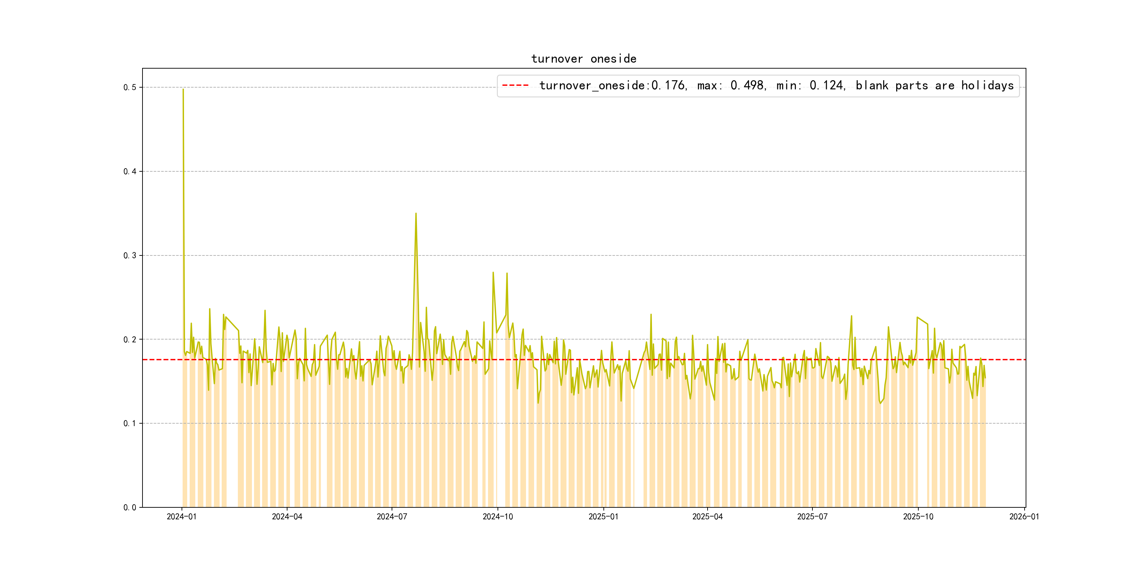
Task: Click the 0.5 y-axis tick label
Action: pyautogui.click(x=129, y=87)
